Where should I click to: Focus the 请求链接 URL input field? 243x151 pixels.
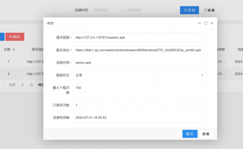(140, 38)
